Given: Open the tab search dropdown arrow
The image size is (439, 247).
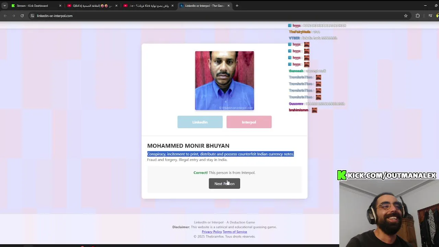Looking at the screenshot, I should [x=4, y=5].
